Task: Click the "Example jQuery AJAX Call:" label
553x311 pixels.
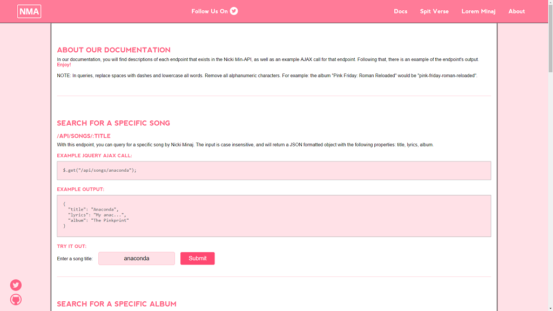Action: pos(95,155)
